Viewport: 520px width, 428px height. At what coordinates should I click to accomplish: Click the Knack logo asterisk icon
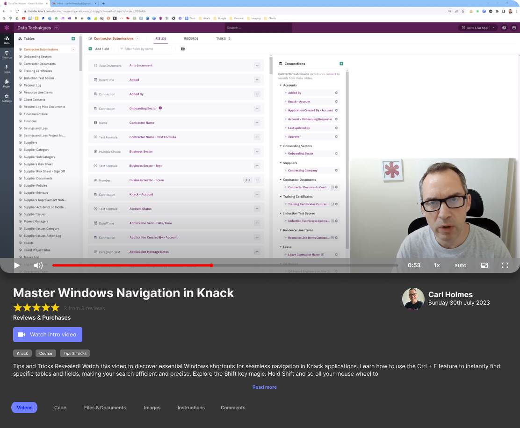click(x=7, y=28)
